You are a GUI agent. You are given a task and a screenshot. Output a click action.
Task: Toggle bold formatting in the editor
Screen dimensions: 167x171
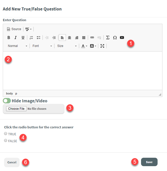click(x=9, y=38)
